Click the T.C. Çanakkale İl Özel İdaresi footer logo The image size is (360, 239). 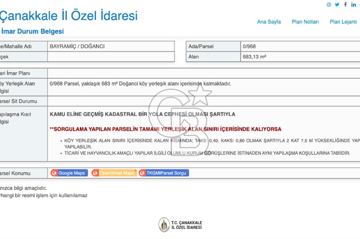(x=180, y=225)
